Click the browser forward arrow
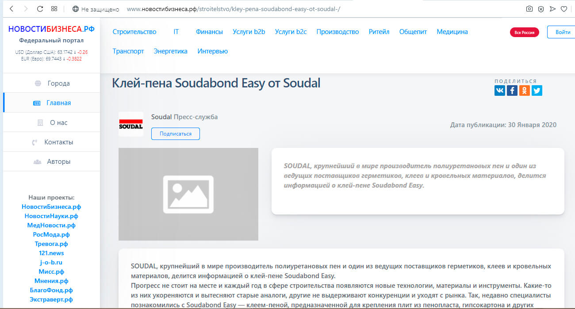This screenshot has height=309, width=575. point(26,9)
